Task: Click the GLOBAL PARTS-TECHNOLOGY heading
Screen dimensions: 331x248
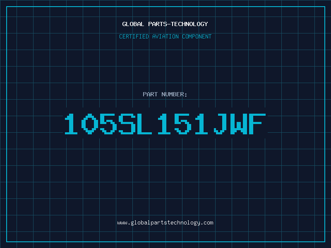Action: click(165, 24)
